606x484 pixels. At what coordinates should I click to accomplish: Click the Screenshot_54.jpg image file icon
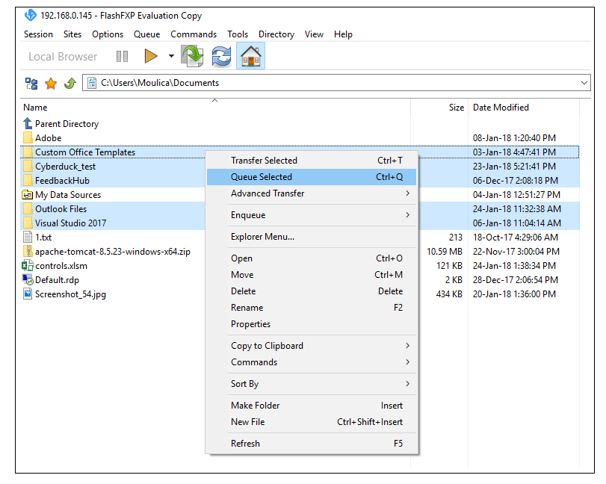pyautogui.click(x=28, y=294)
